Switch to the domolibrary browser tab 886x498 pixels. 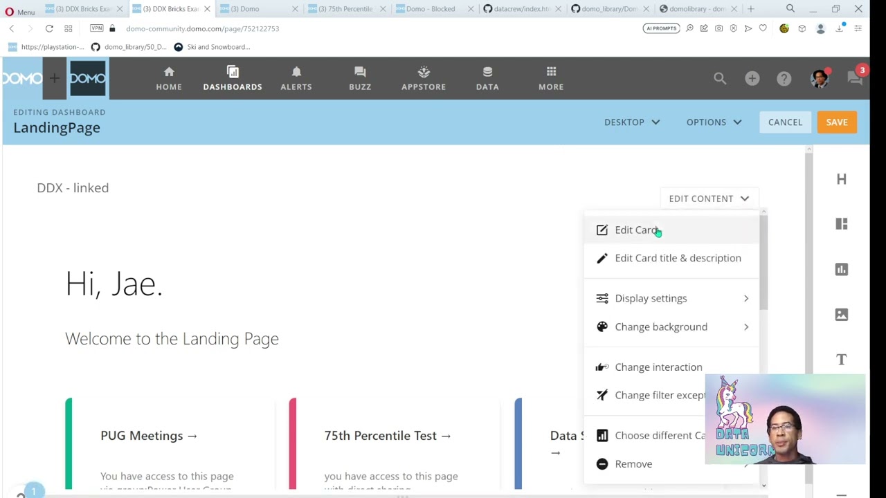pos(696,9)
